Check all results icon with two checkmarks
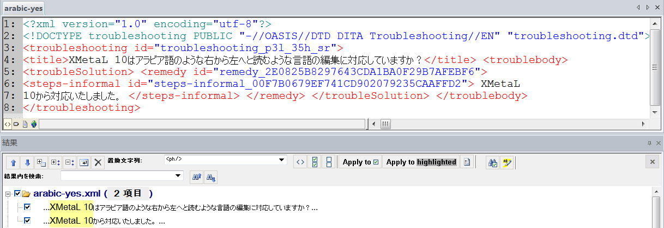Image resolution: width=664 pixels, height=228 pixels. [314, 162]
